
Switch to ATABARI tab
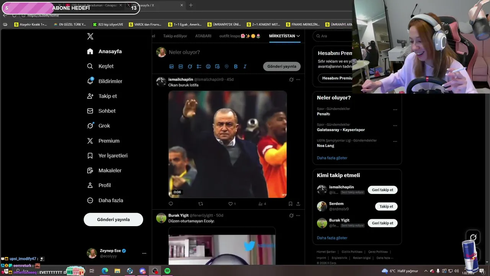(203, 36)
